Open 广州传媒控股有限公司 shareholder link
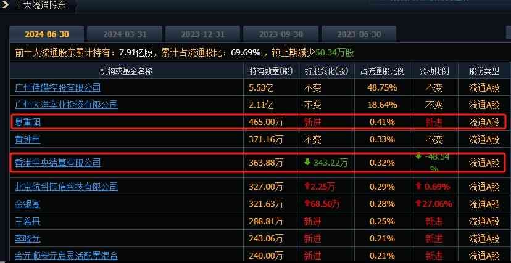Image resolution: width=511 pixels, height=263 pixels. pos(57,87)
